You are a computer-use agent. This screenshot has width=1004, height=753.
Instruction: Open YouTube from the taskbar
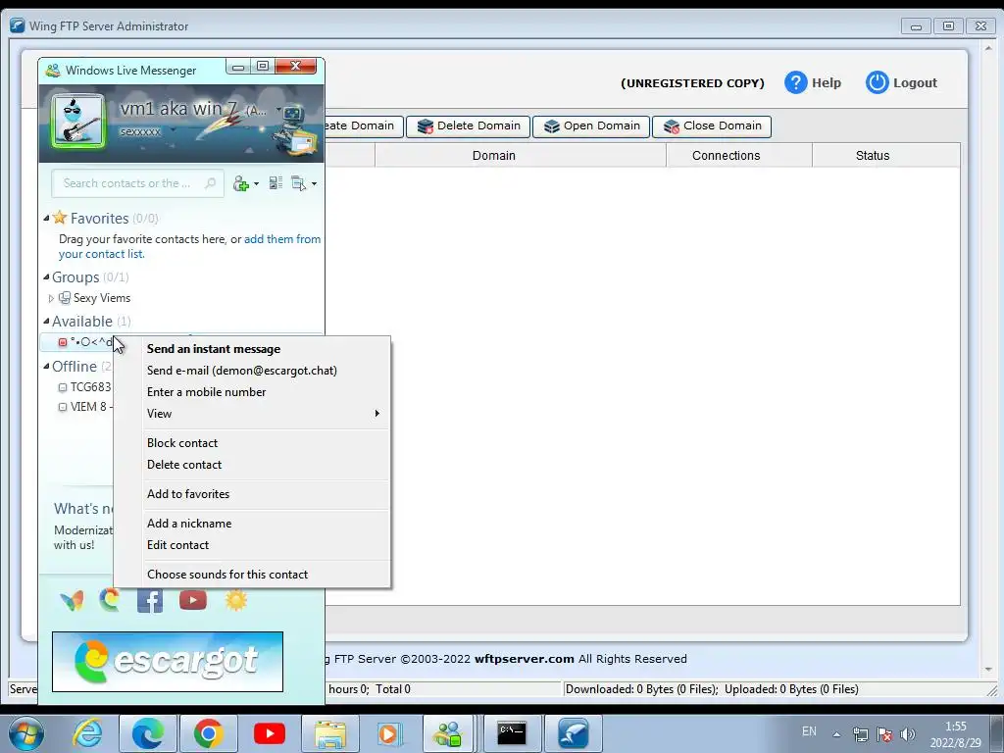[x=269, y=733]
